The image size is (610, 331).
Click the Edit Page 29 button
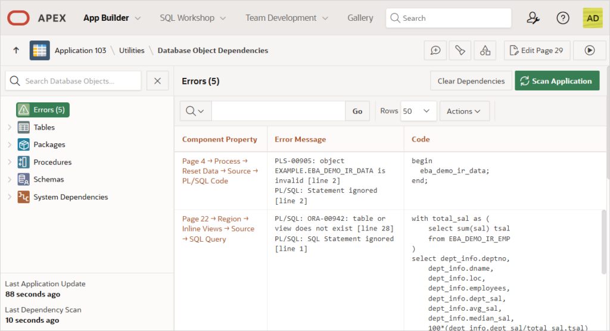tap(537, 50)
